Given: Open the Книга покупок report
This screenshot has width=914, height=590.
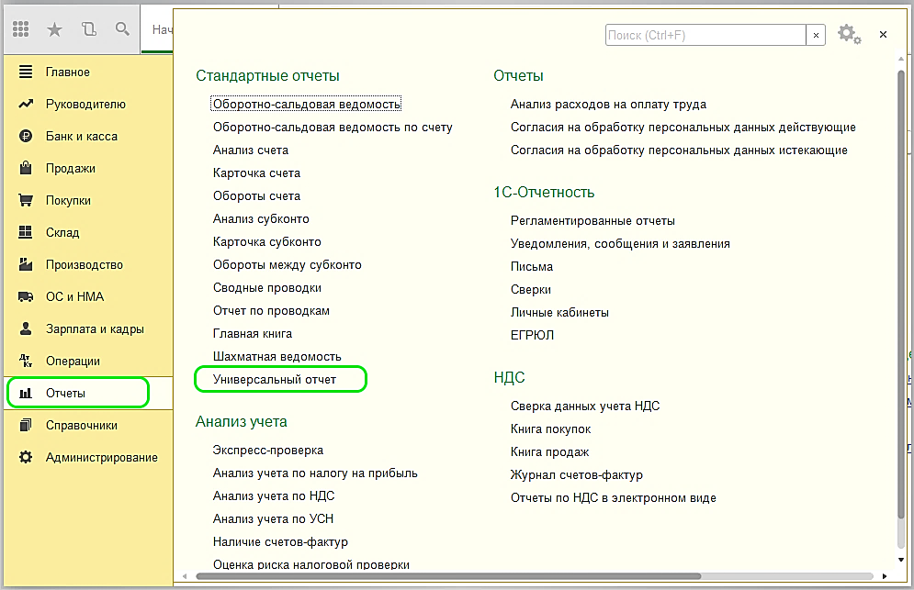Looking at the screenshot, I should [551, 429].
